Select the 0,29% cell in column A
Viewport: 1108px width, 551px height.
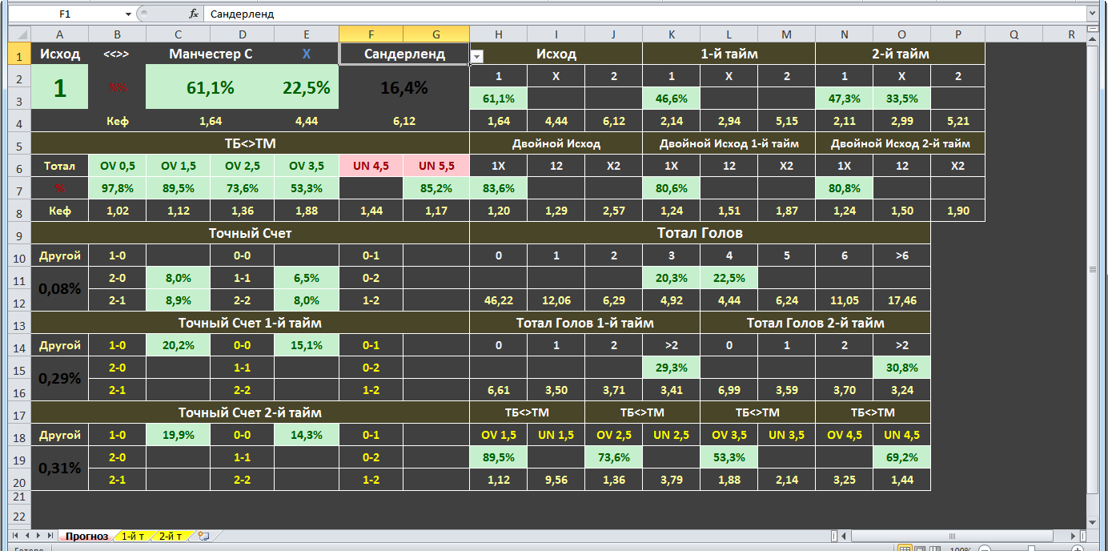click(60, 379)
